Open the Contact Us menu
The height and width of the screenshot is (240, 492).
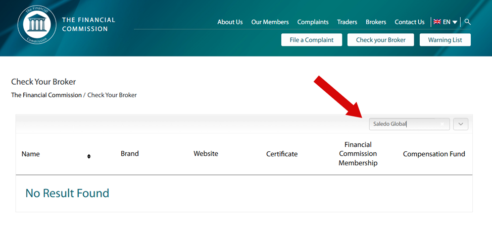point(410,22)
